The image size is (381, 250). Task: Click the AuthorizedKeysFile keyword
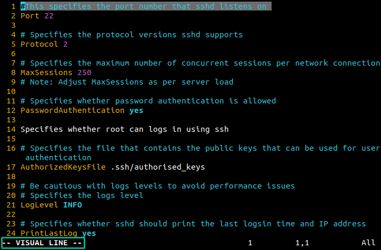pos(63,167)
